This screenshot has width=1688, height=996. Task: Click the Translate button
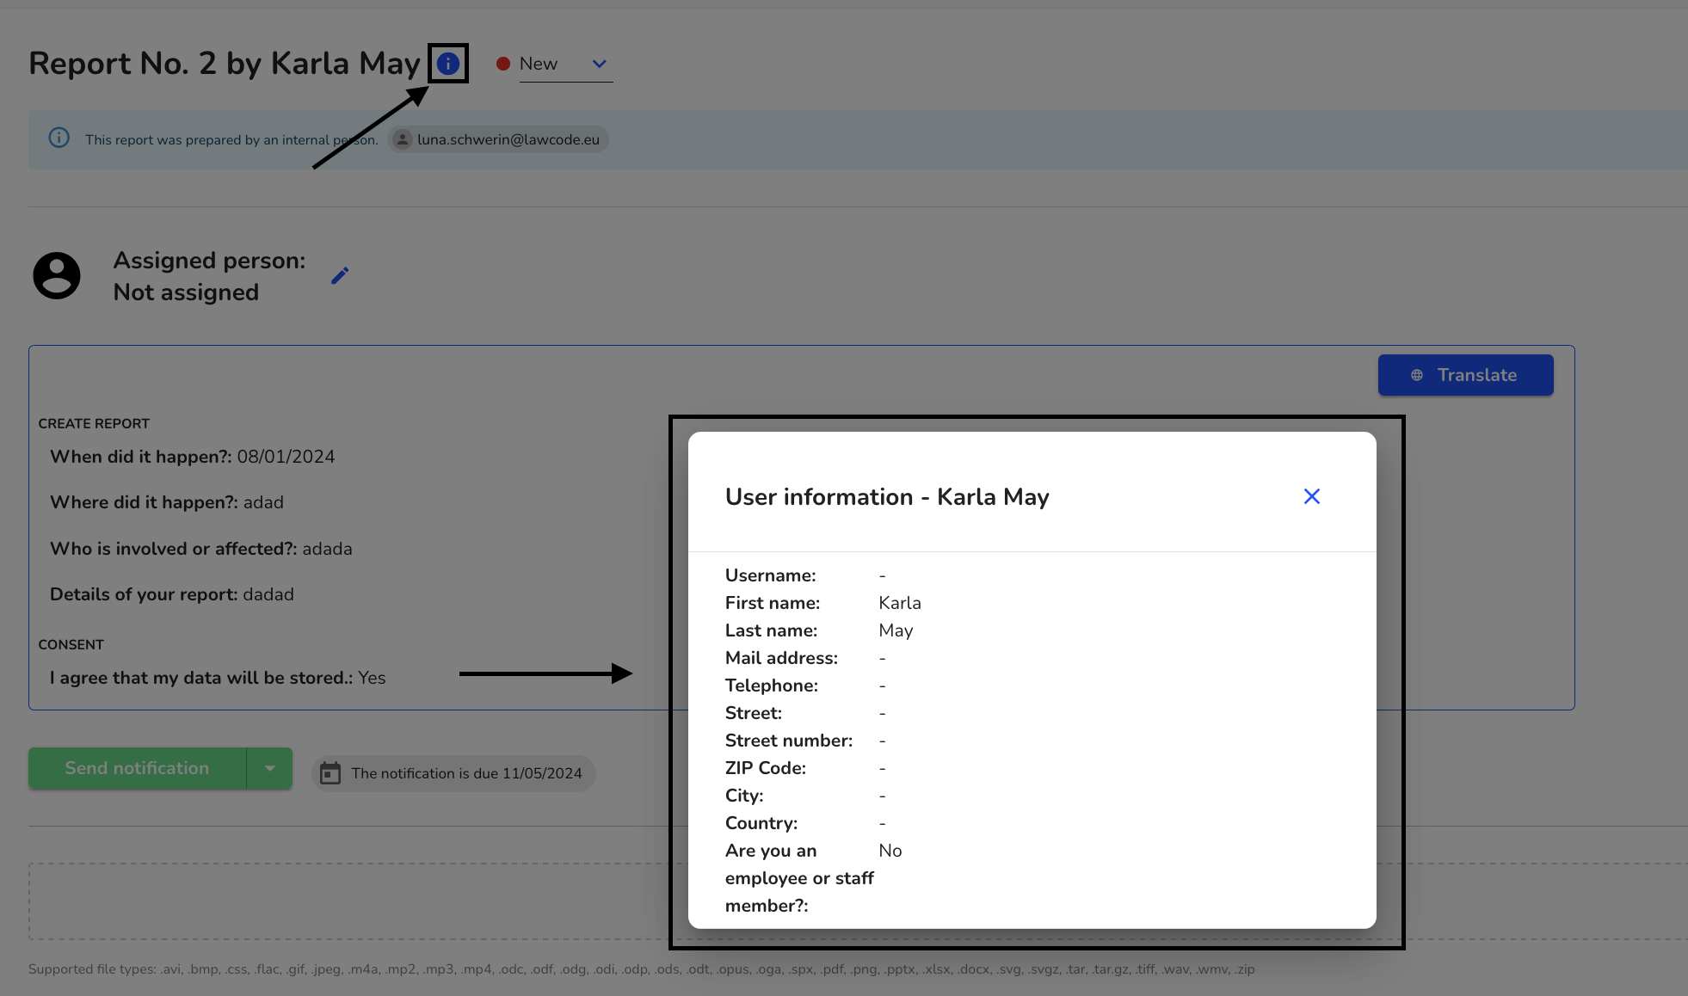point(1465,375)
